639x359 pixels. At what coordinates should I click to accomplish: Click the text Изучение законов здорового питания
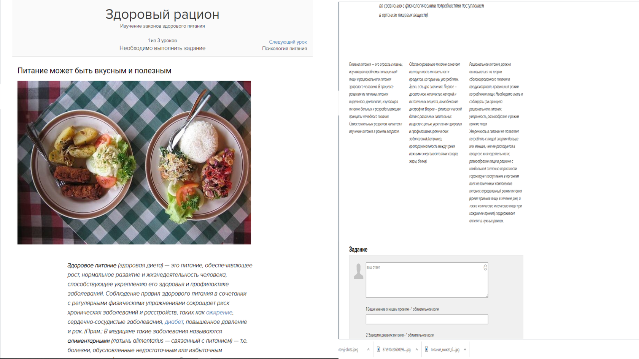162,26
